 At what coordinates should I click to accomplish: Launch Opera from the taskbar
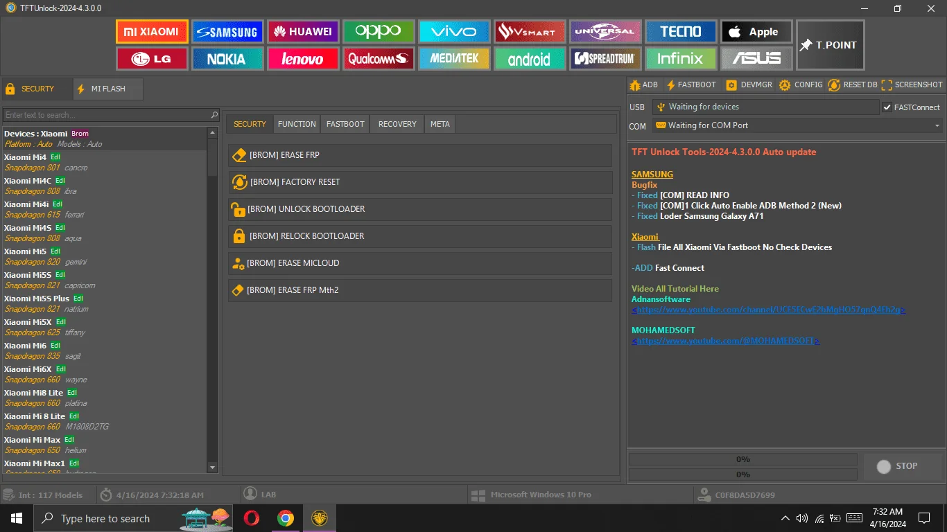tap(252, 518)
